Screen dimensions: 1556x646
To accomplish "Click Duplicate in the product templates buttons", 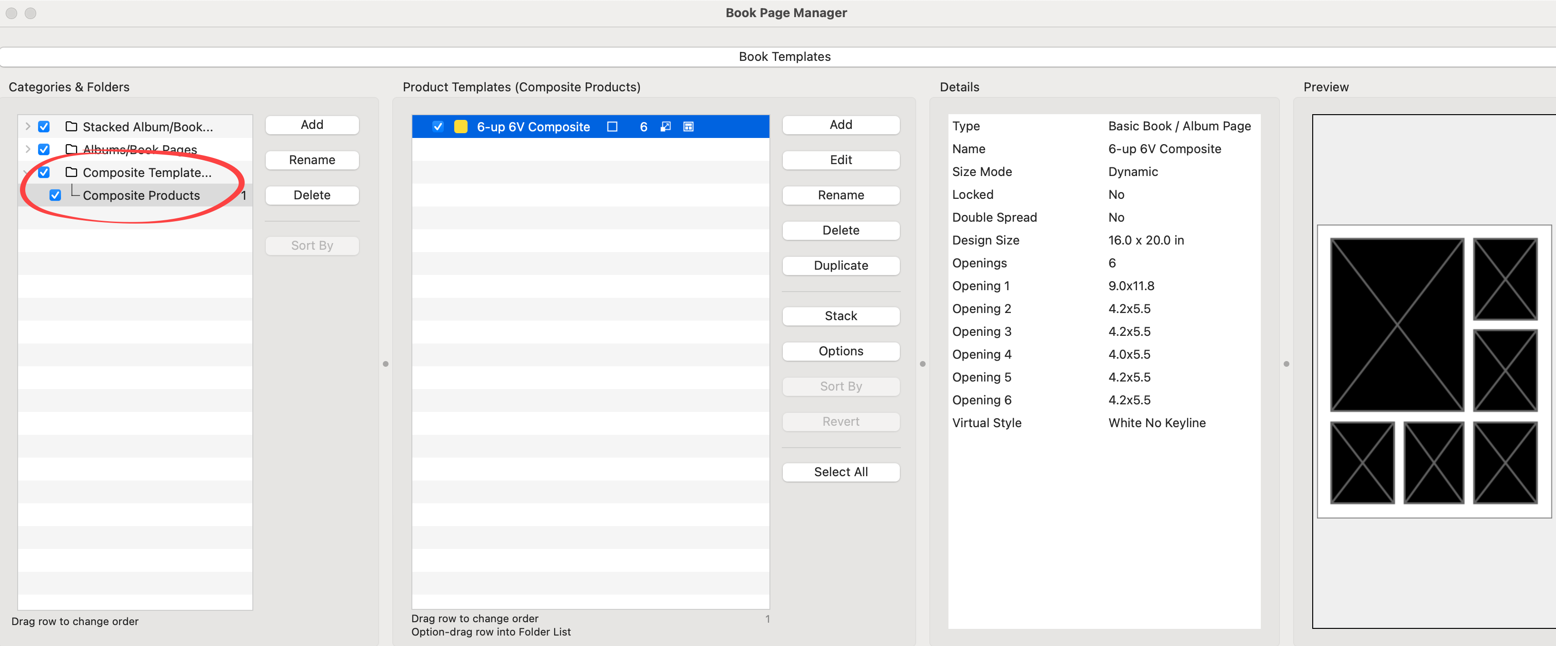I will pos(840,265).
